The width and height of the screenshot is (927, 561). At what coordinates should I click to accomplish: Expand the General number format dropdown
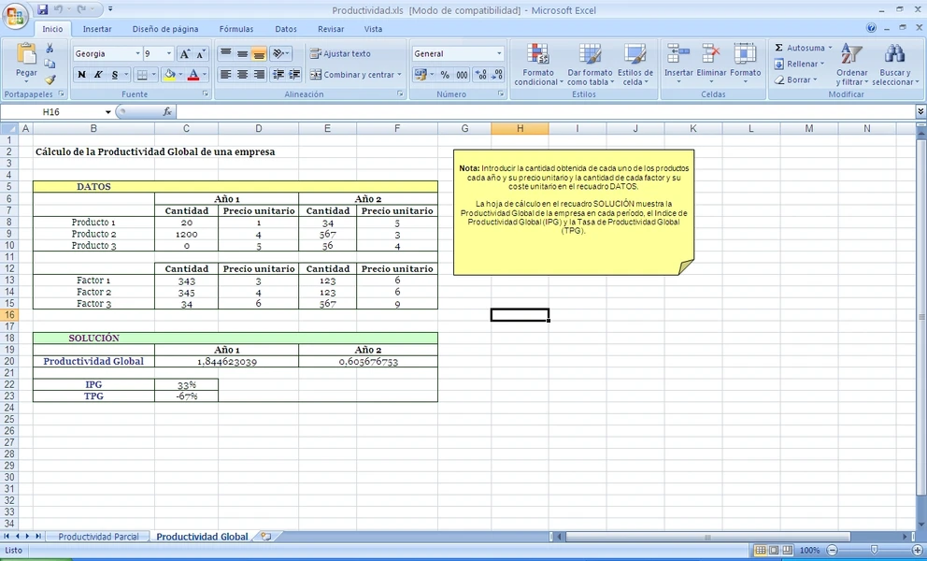[x=499, y=54]
